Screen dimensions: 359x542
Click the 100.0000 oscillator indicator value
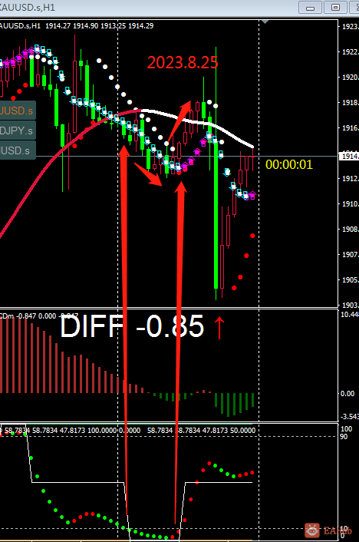tap(102, 431)
